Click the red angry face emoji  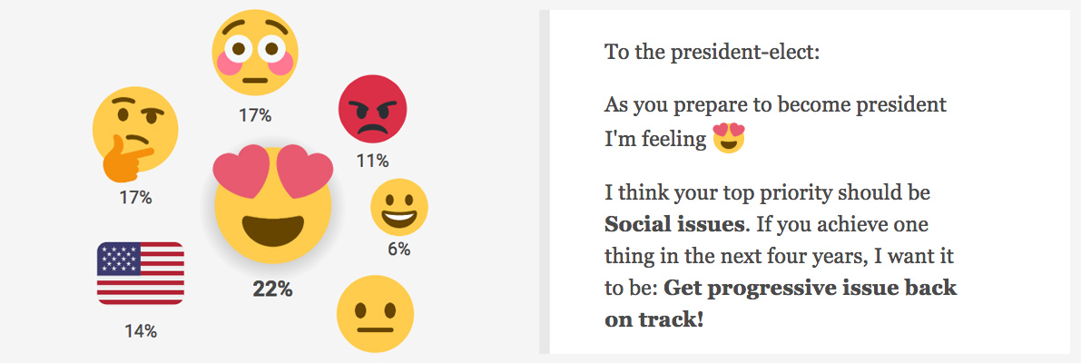[373, 109]
